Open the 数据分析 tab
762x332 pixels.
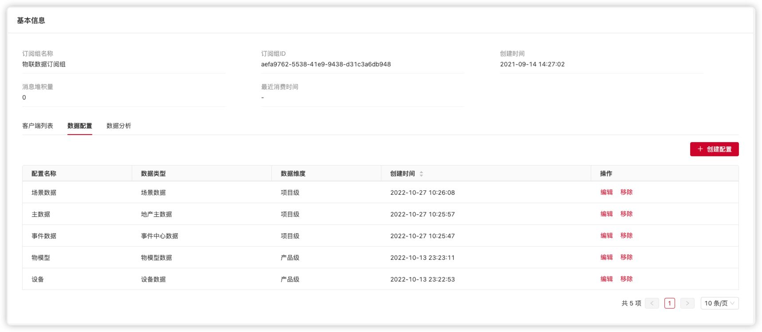[119, 126]
